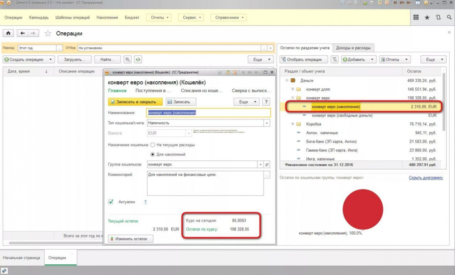Add Операции page to favorites star
The width and height of the screenshot is (455, 275).
point(48,33)
